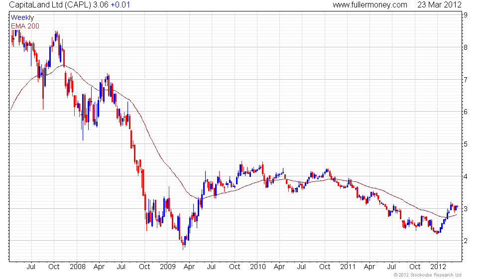Screen dimensions: 488x279
Task: Click the 'Weekly' period label
Action: (x=22, y=18)
